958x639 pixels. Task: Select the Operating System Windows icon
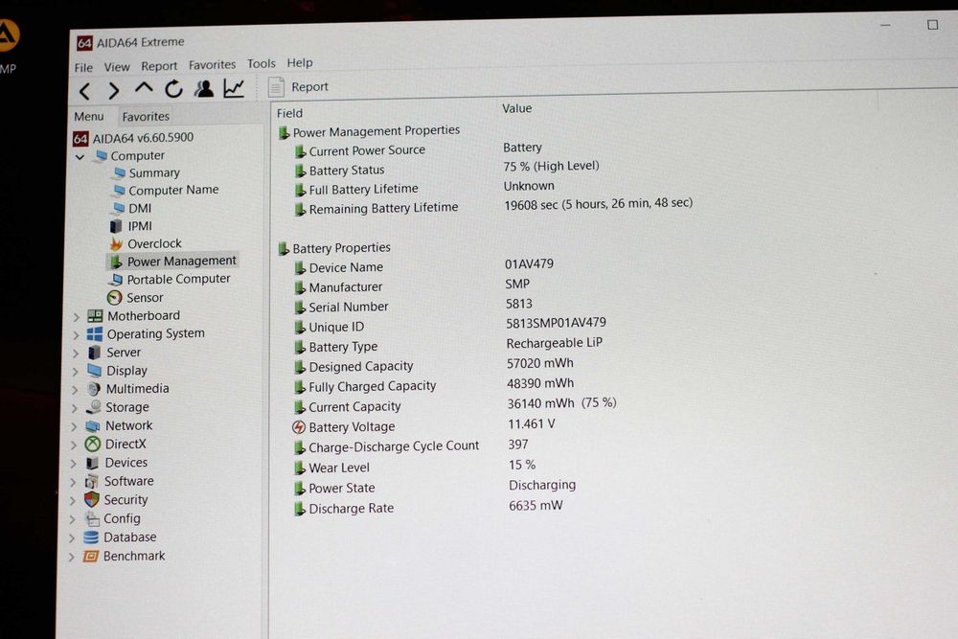pos(95,334)
